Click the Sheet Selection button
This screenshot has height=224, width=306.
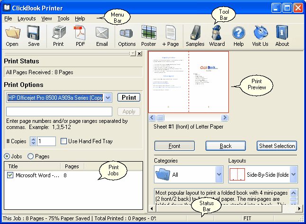277,146
